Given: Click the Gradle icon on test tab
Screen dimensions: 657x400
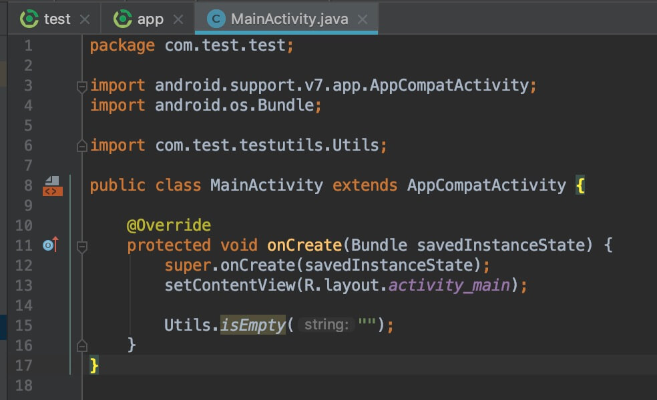Looking at the screenshot, I should point(29,19).
